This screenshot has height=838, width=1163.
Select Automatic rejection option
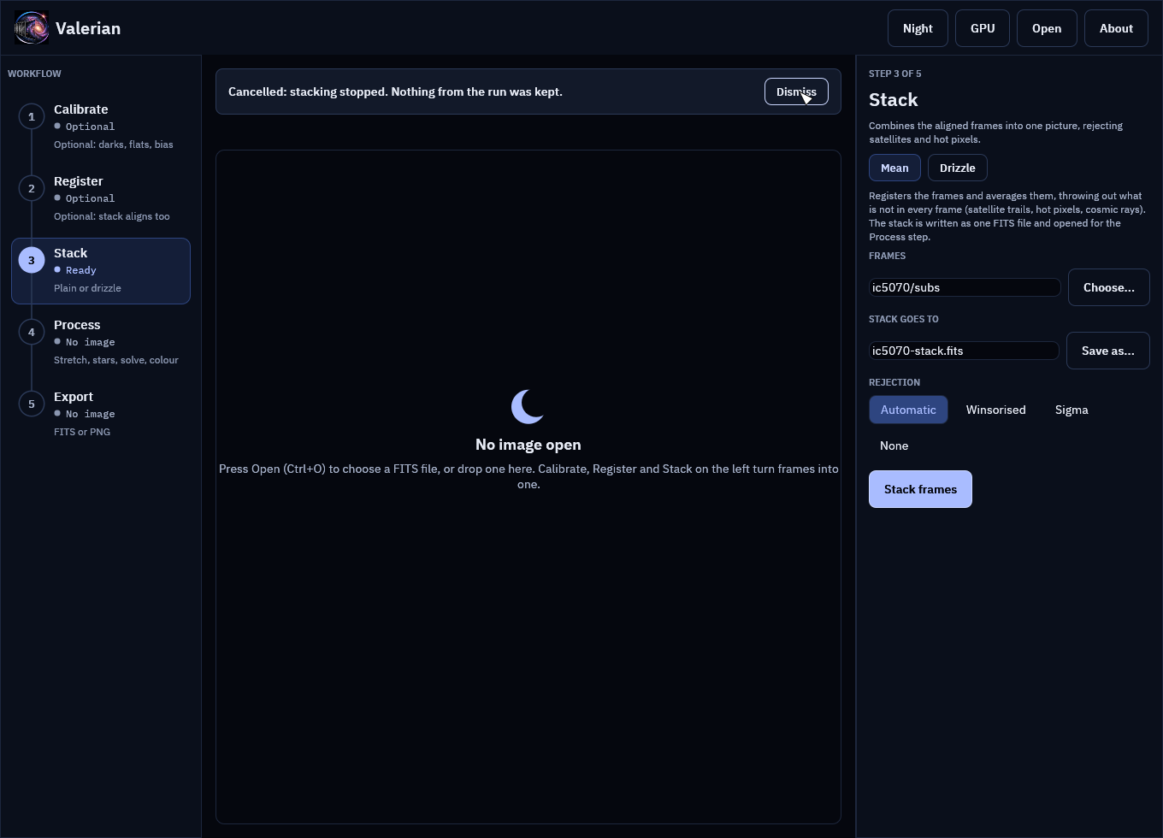[908, 410]
